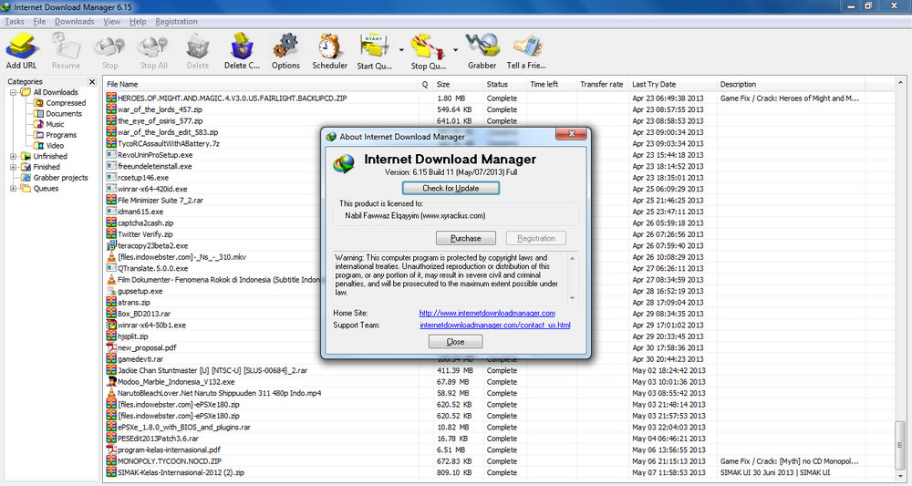
Task: Click the Stop toolbar icon
Action: (x=110, y=47)
